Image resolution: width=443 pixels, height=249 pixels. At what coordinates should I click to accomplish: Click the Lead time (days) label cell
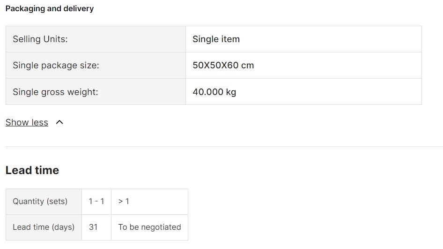44,227
